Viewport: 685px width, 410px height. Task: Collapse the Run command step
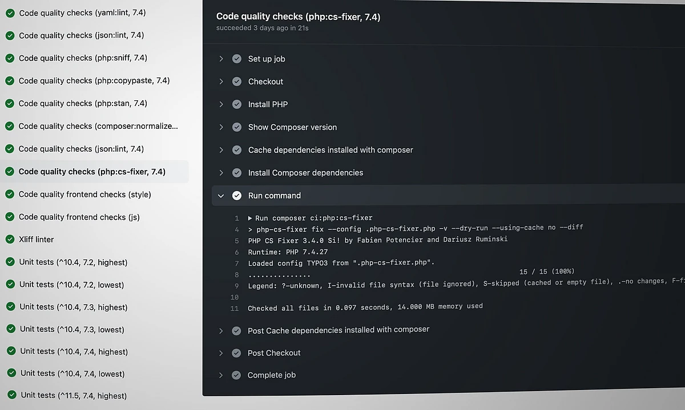coord(221,196)
